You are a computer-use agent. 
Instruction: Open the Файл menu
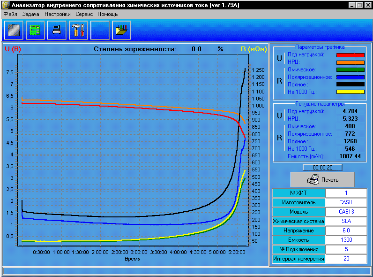10,14
